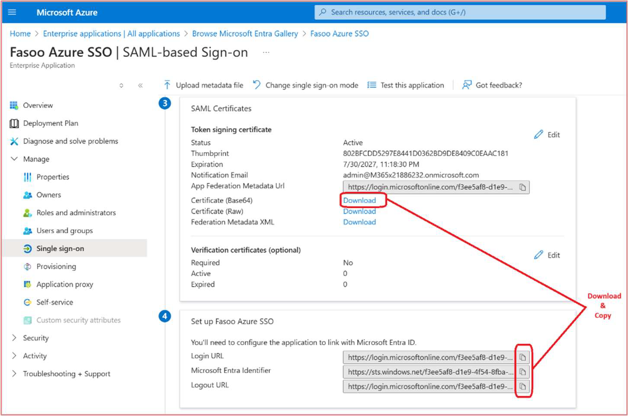Click the Application proxy icon
Viewport: 628px width, 416px height.
click(28, 284)
